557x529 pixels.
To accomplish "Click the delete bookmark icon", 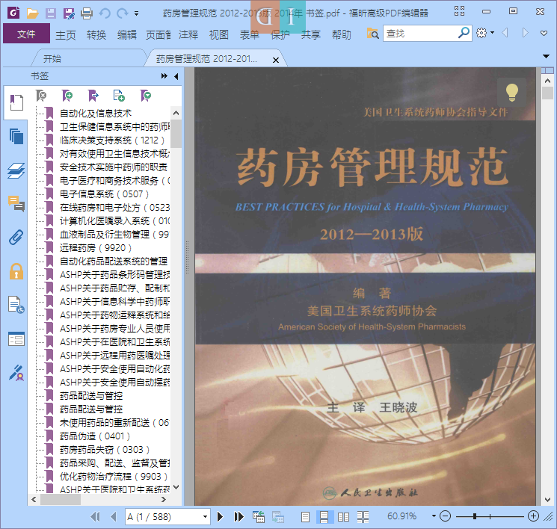I will click(41, 96).
